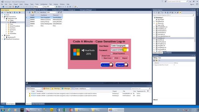
Task: Open Microsoft Excel from the taskbar
Action: 64,110
